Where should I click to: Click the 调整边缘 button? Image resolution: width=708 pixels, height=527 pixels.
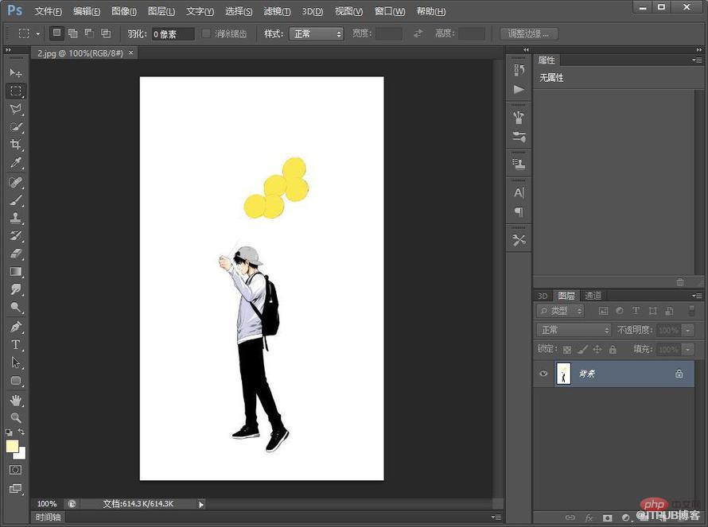[x=529, y=34]
